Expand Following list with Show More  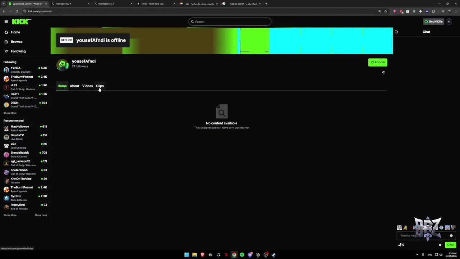click(x=10, y=113)
